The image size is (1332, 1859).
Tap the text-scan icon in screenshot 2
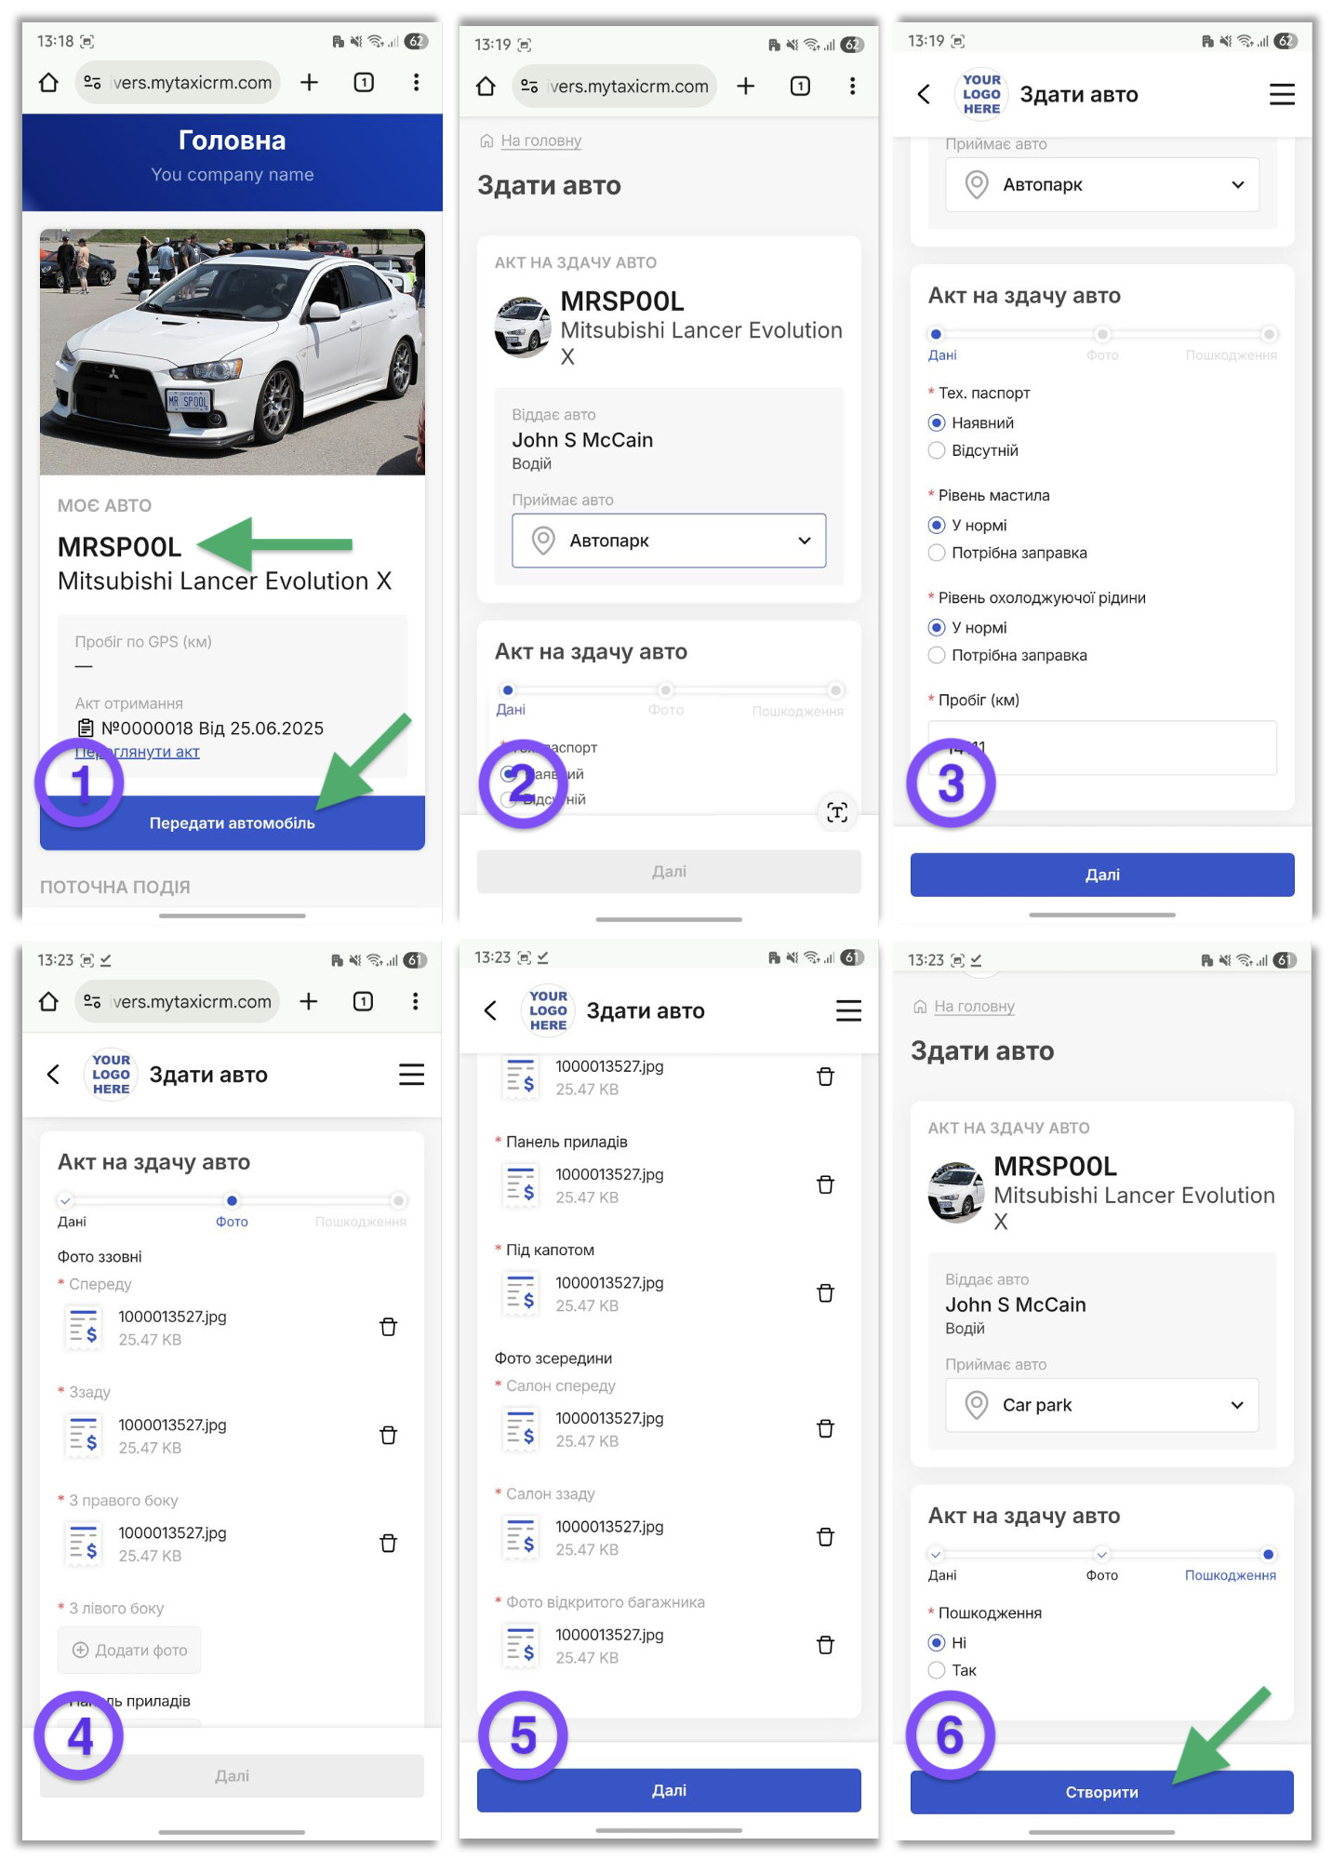(x=836, y=812)
